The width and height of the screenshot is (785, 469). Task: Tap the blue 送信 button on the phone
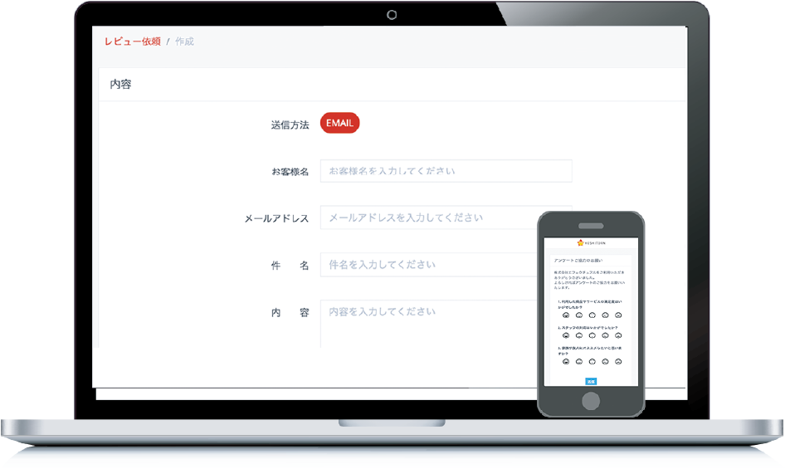click(591, 381)
